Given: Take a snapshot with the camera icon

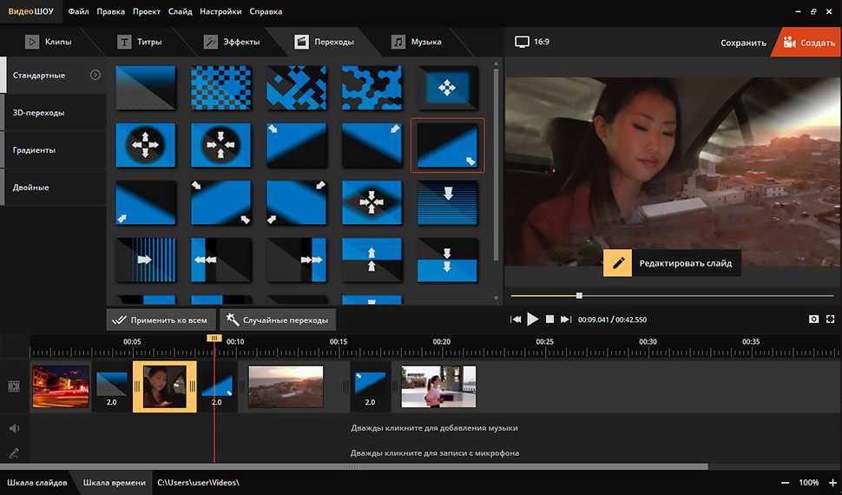Looking at the screenshot, I should 813,320.
